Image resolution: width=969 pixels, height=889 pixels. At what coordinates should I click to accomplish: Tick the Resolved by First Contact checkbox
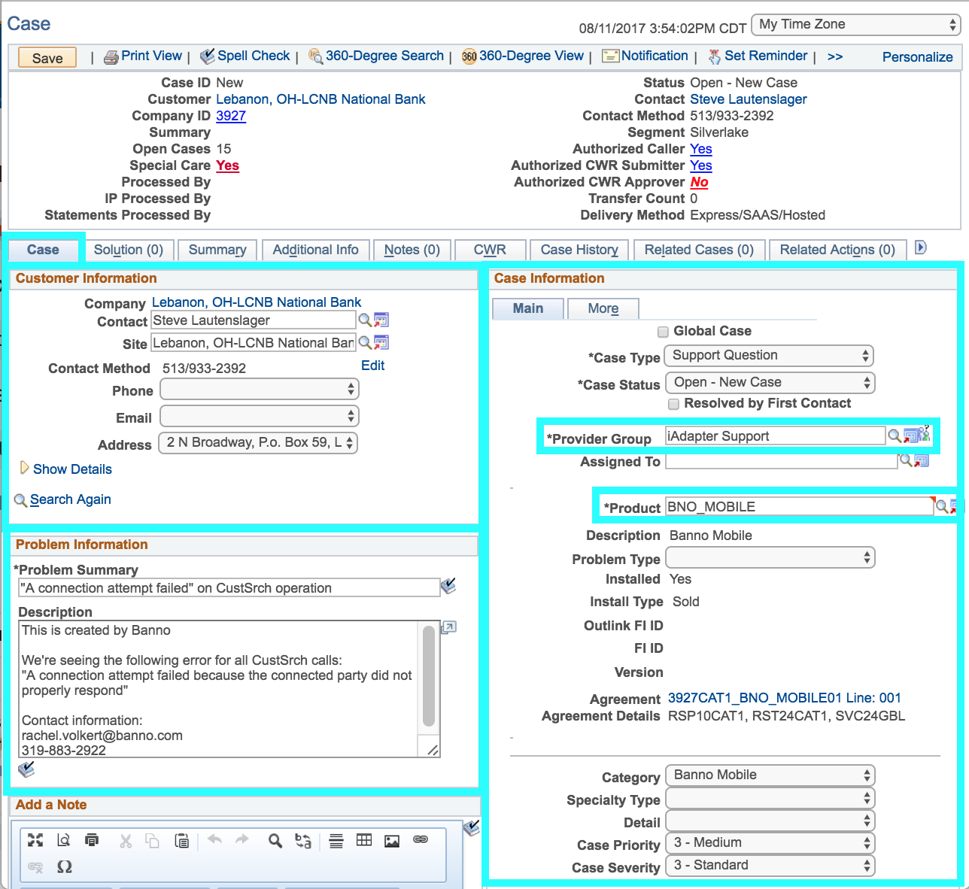coord(673,404)
